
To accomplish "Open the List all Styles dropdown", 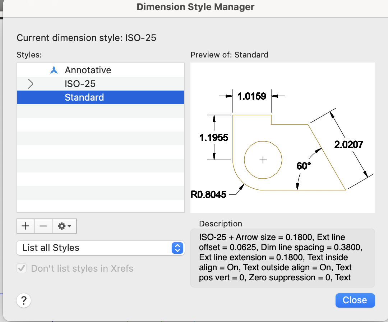I will point(101,248).
